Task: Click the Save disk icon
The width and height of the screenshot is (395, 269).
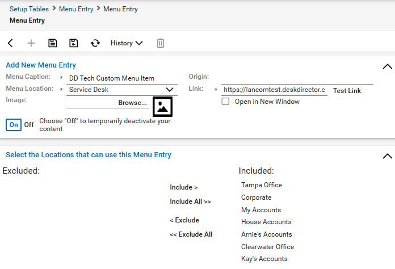Action: (x=52, y=43)
